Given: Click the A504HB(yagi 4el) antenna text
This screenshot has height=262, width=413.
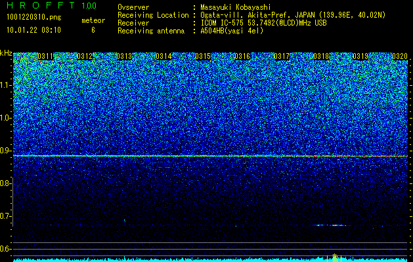Looking at the screenshot, I should tap(232, 31).
